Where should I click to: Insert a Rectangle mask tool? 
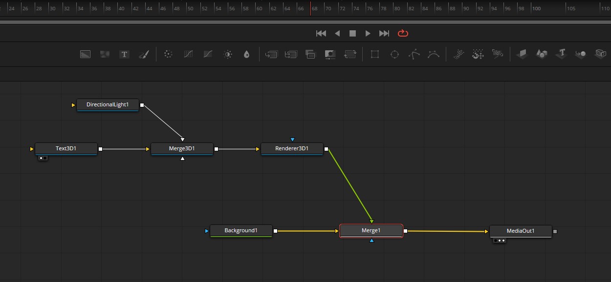tap(375, 54)
